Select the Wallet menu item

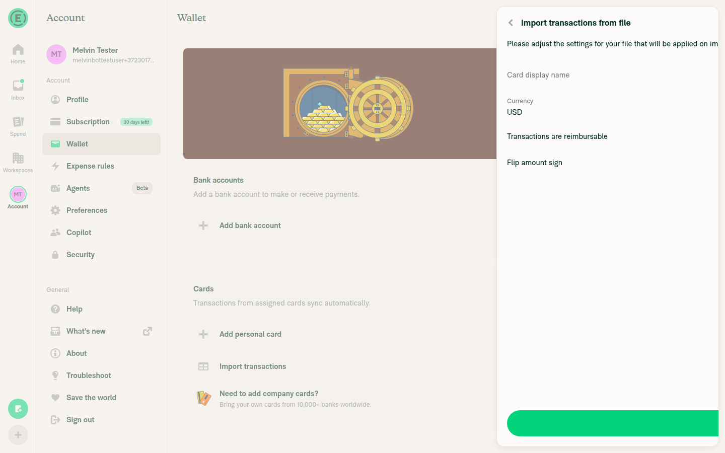coord(101,144)
